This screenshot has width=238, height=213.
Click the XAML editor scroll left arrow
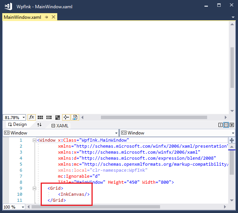(x=28, y=207)
